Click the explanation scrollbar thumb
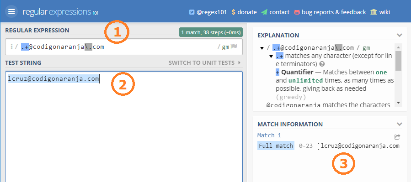Screen dimensions: 411x182 [x=398, y=61]
